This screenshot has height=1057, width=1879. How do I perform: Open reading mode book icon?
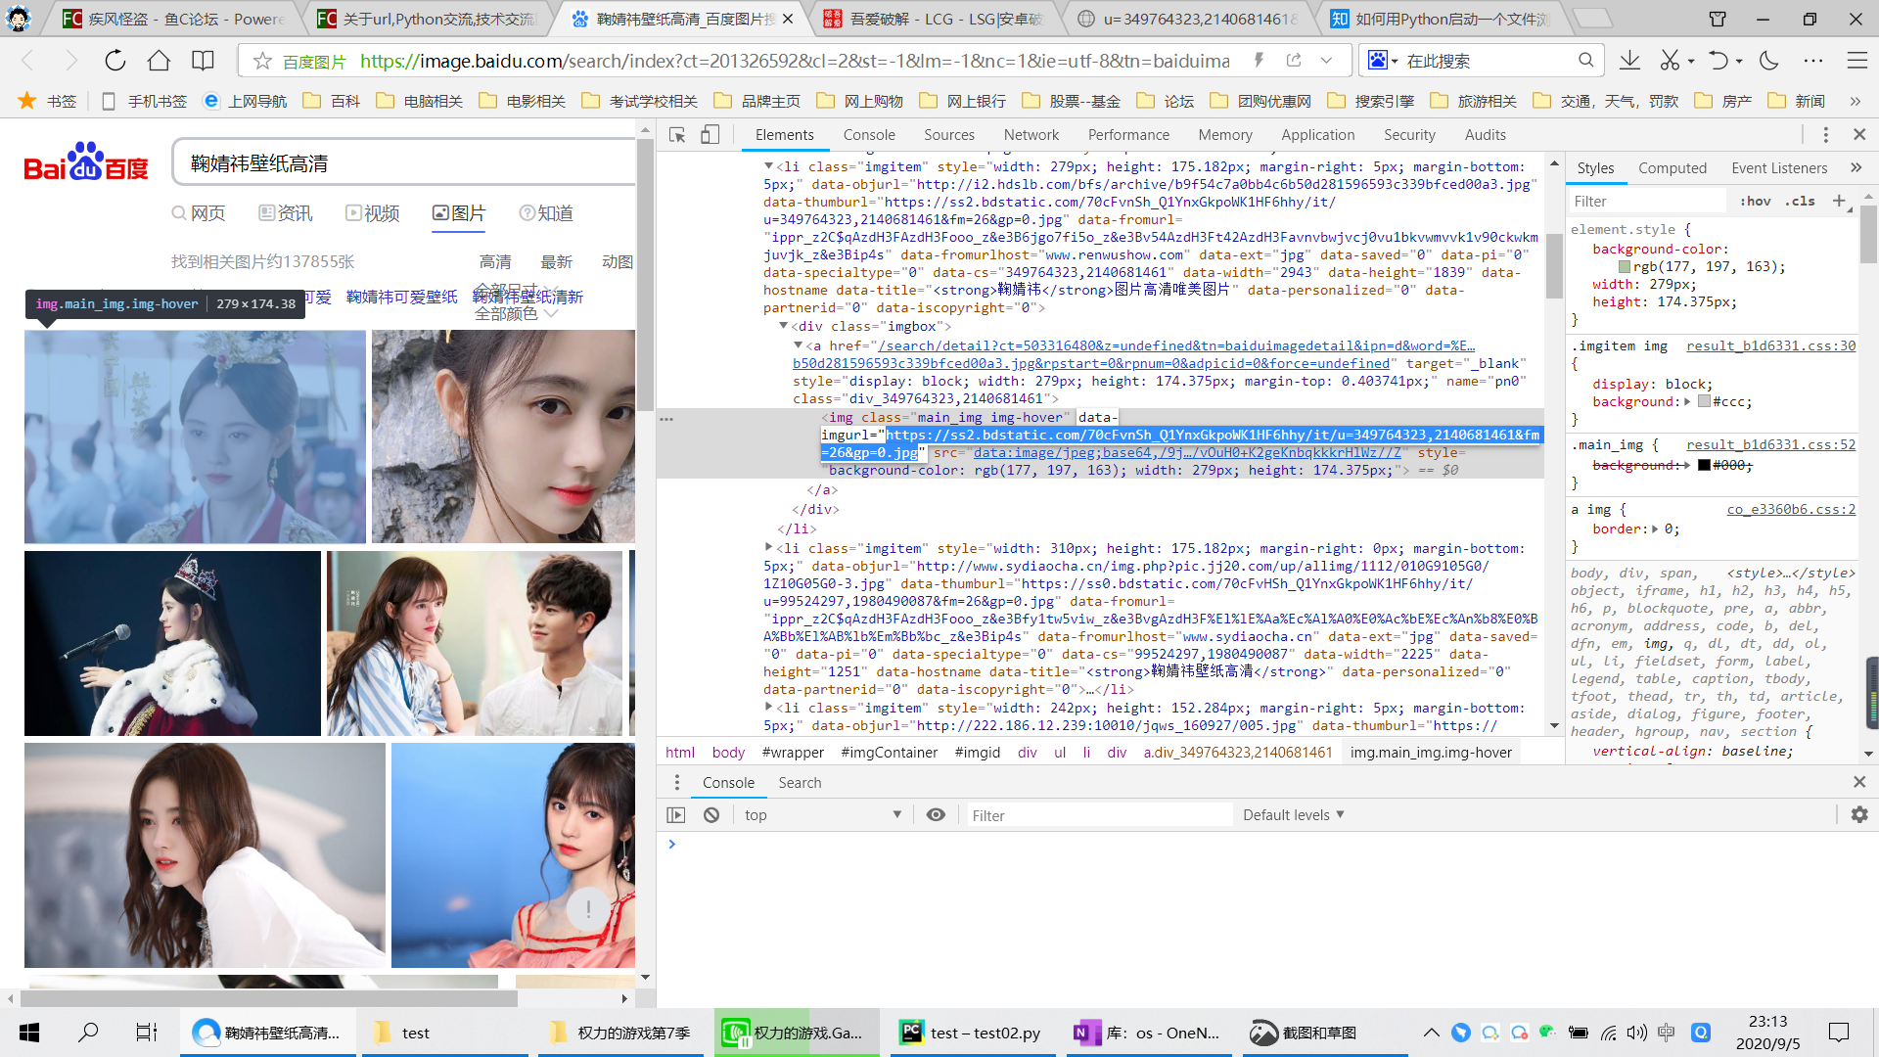click(x=203, y=61)
